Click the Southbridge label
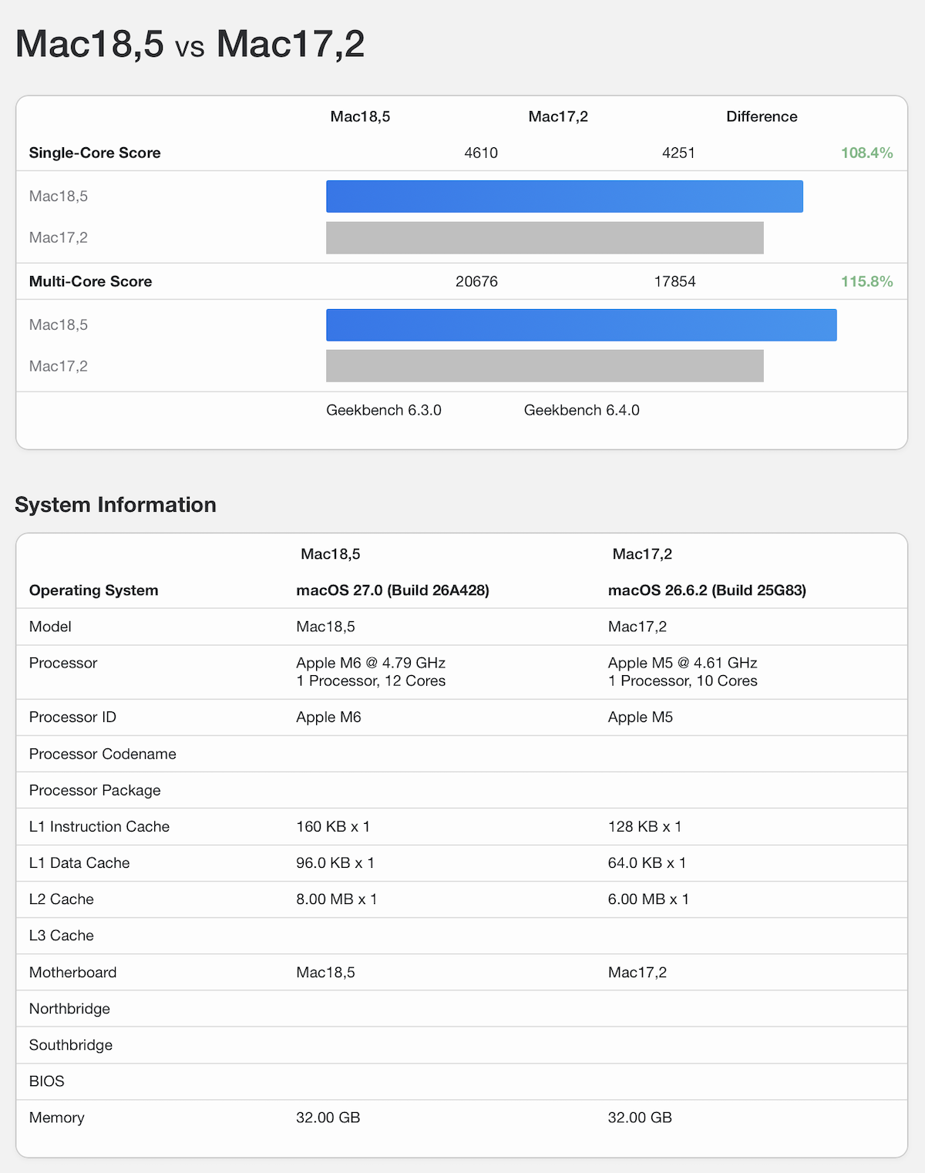Image resolution: width=925 pixels, height=1173 pixels. click(71, 1044)
